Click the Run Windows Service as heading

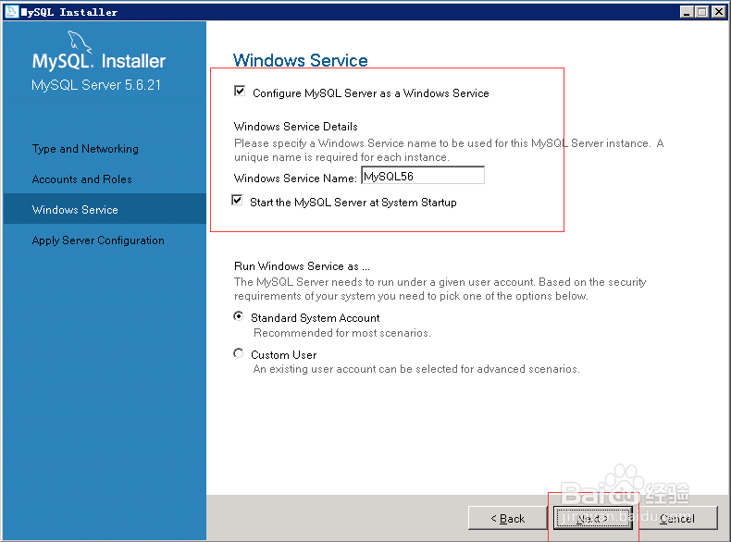[302, 266]
